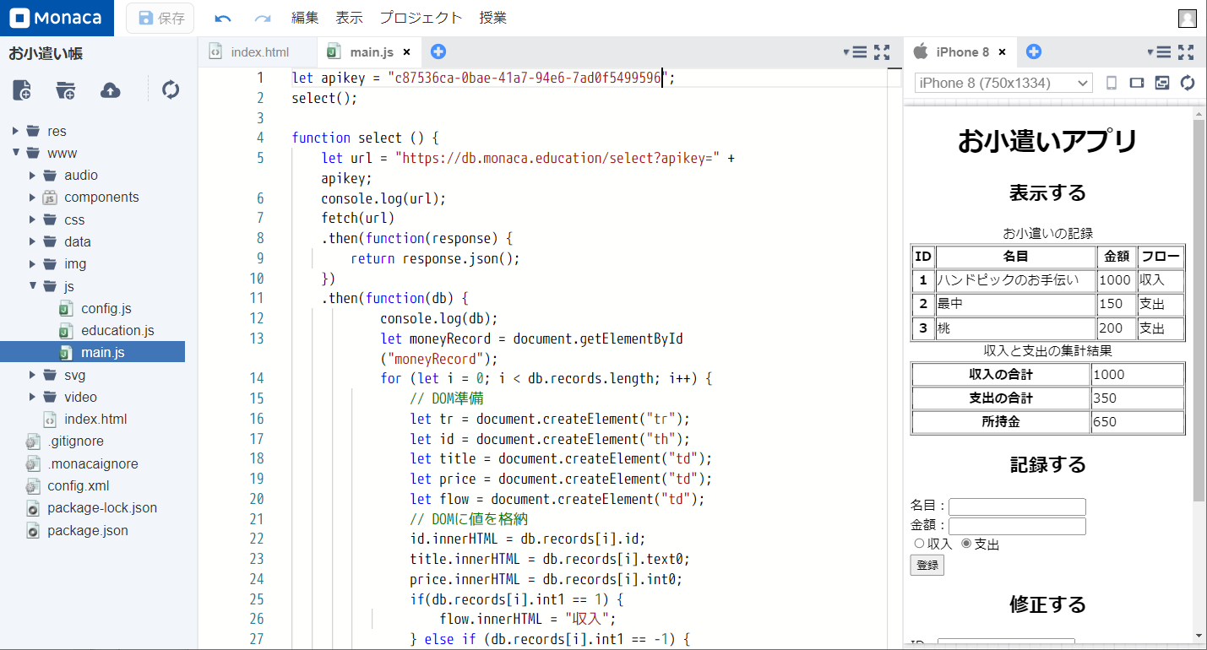Click the 登録 button in preview

927,566
